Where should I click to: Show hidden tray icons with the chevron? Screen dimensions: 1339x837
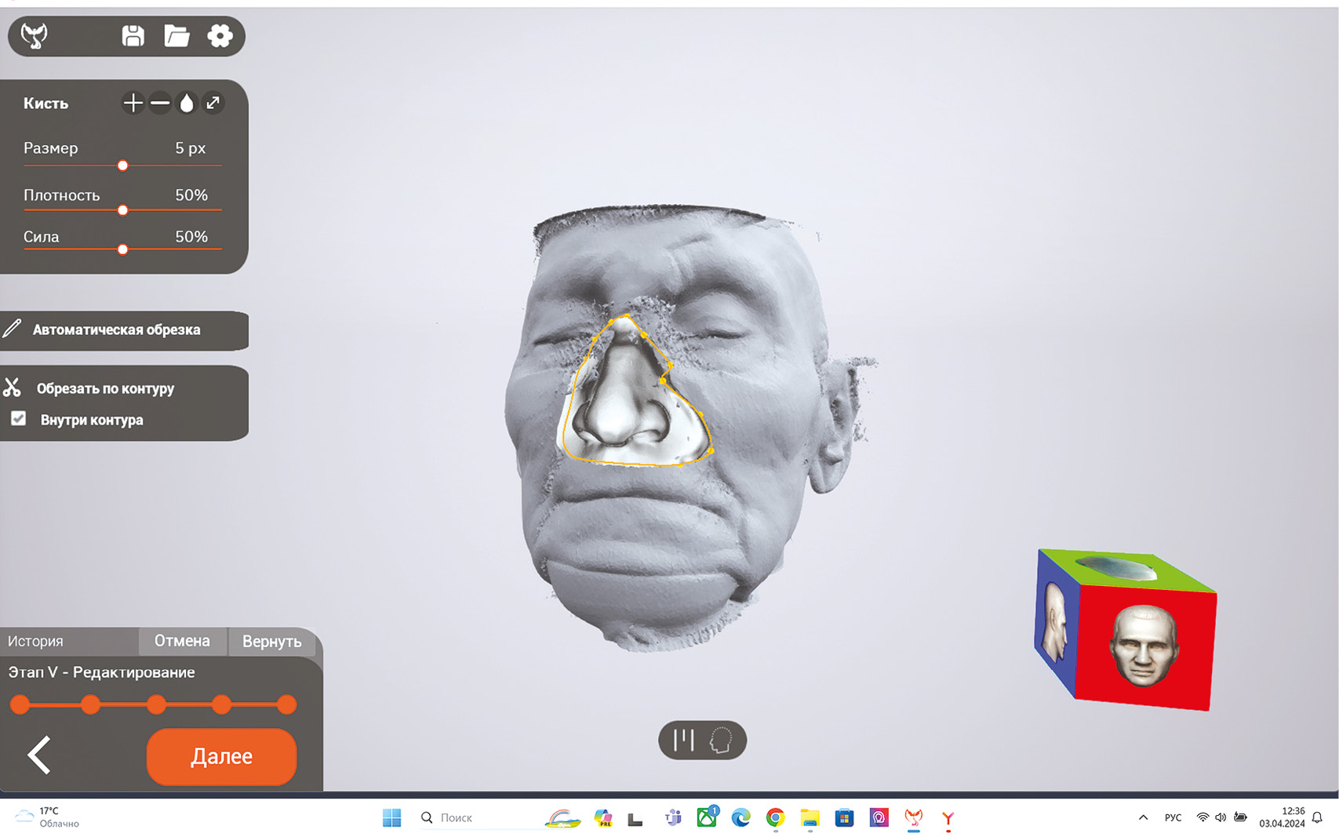(1143, 817)
